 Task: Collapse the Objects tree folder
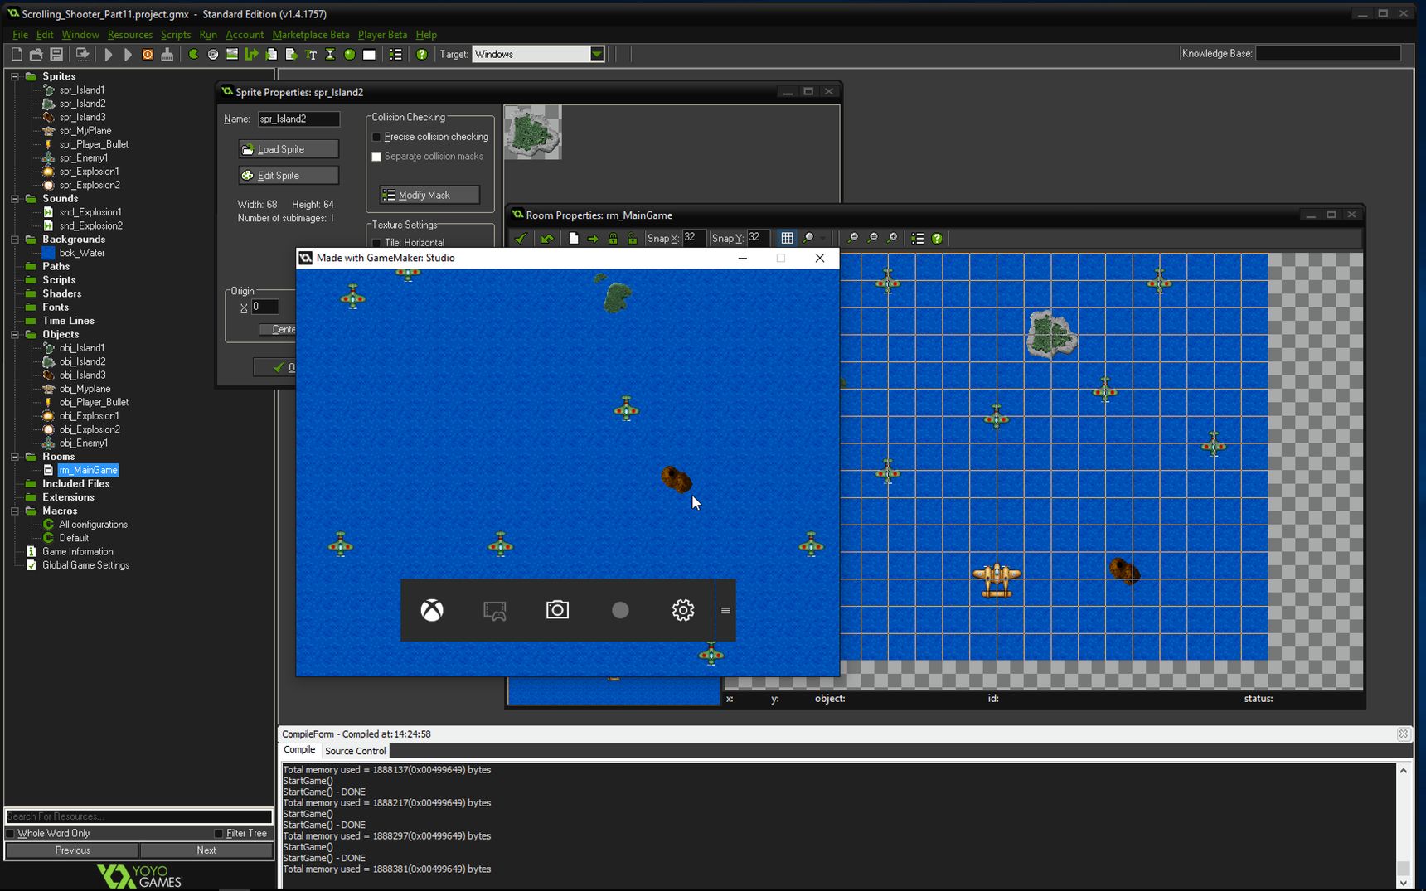pos(15,335)
